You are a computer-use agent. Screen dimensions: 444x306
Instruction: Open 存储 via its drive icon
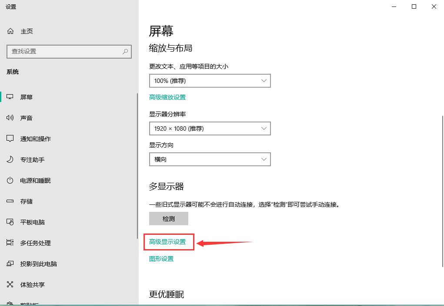click(x=10, y=201)
